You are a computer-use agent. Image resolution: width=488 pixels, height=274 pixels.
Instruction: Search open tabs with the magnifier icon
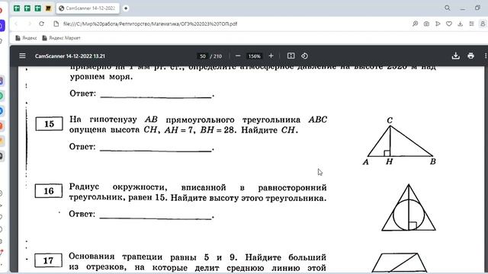click(x=448, y=8)
